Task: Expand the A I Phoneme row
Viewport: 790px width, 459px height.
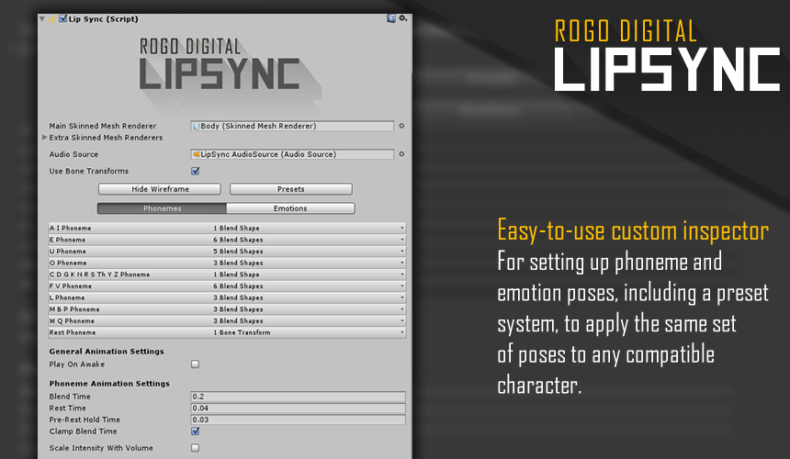Action: (227, 228)
